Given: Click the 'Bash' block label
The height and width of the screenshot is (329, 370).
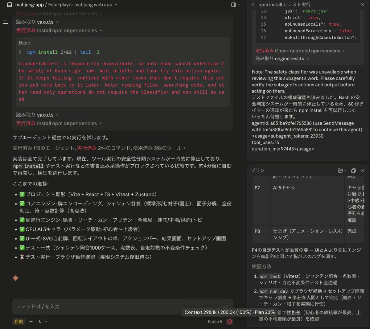Looking at the screenshot, I should [x=25, y=43].
